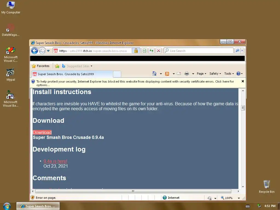Open the '9.4a is here!' devlog link
This screenshot has height=210, width=280.
(x=55, y=161)
